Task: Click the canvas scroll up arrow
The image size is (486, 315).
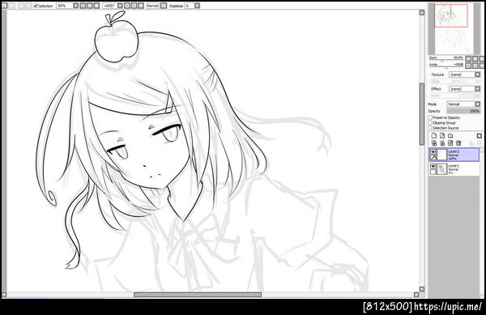Action: [x=422, y=12]
